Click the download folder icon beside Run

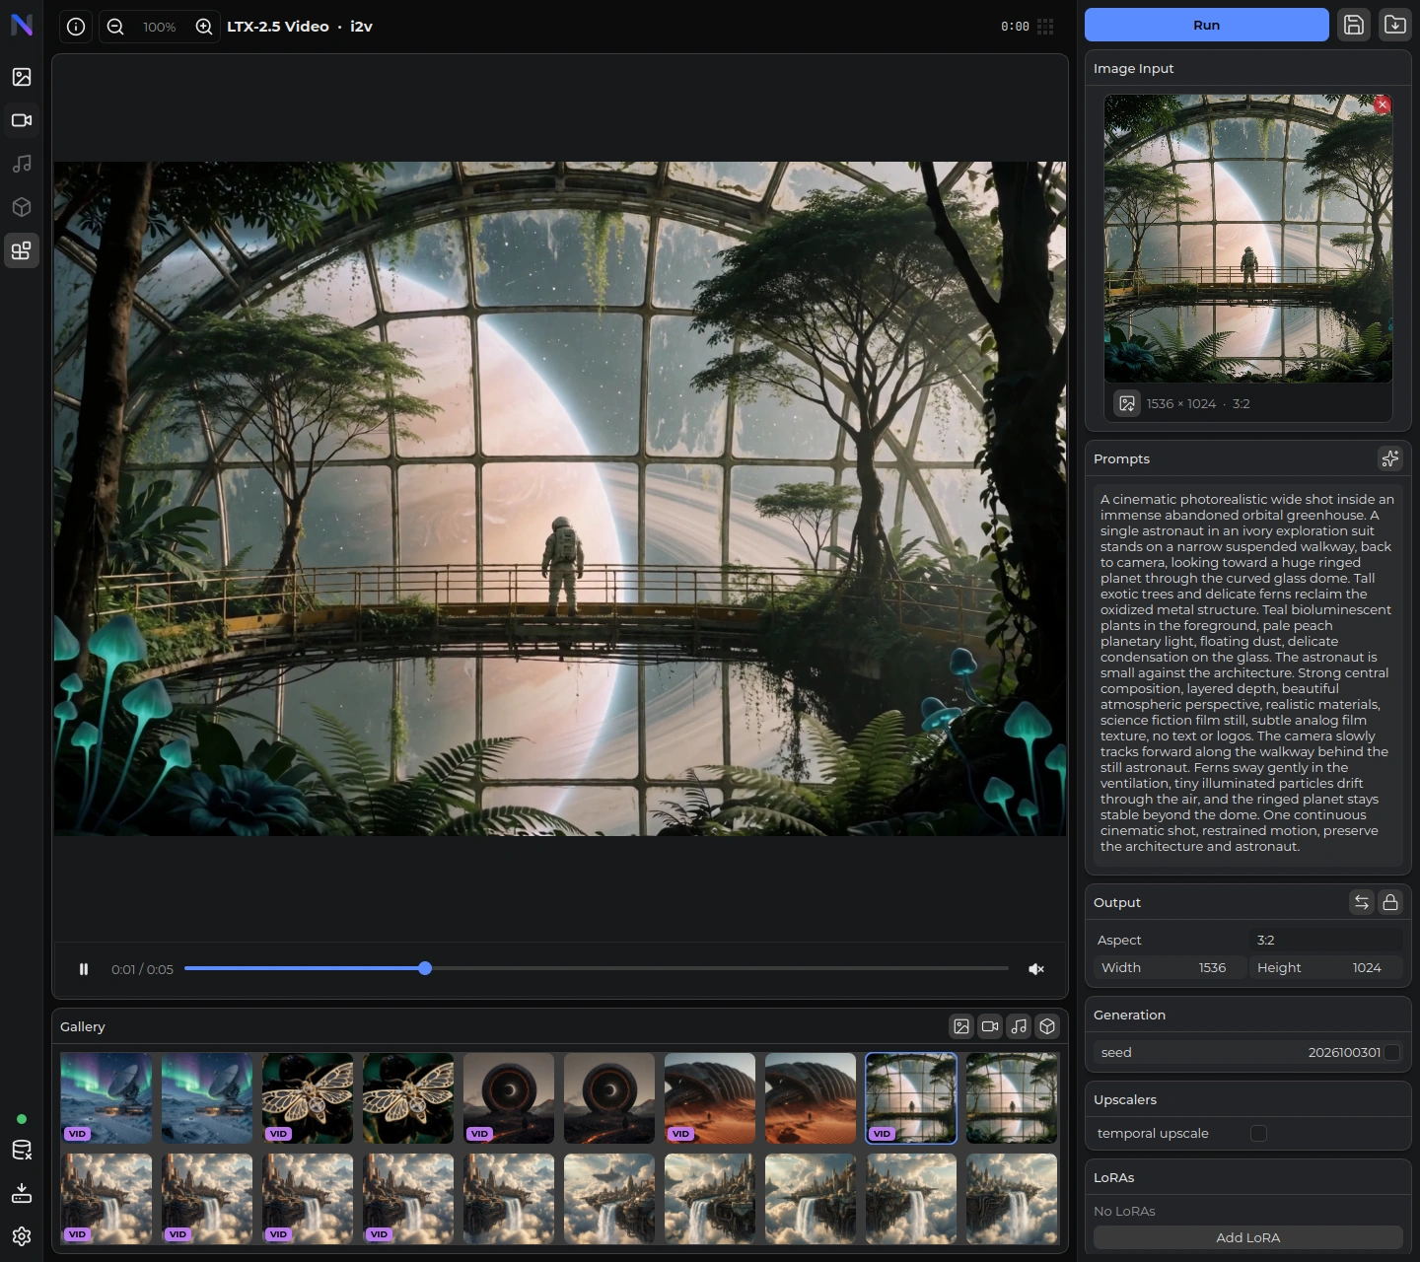pyautogui.click(x=1395, y=25)
